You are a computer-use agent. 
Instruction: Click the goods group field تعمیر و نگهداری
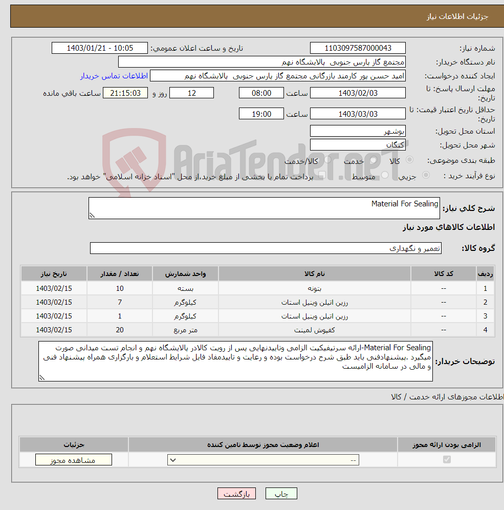[266, 248]
